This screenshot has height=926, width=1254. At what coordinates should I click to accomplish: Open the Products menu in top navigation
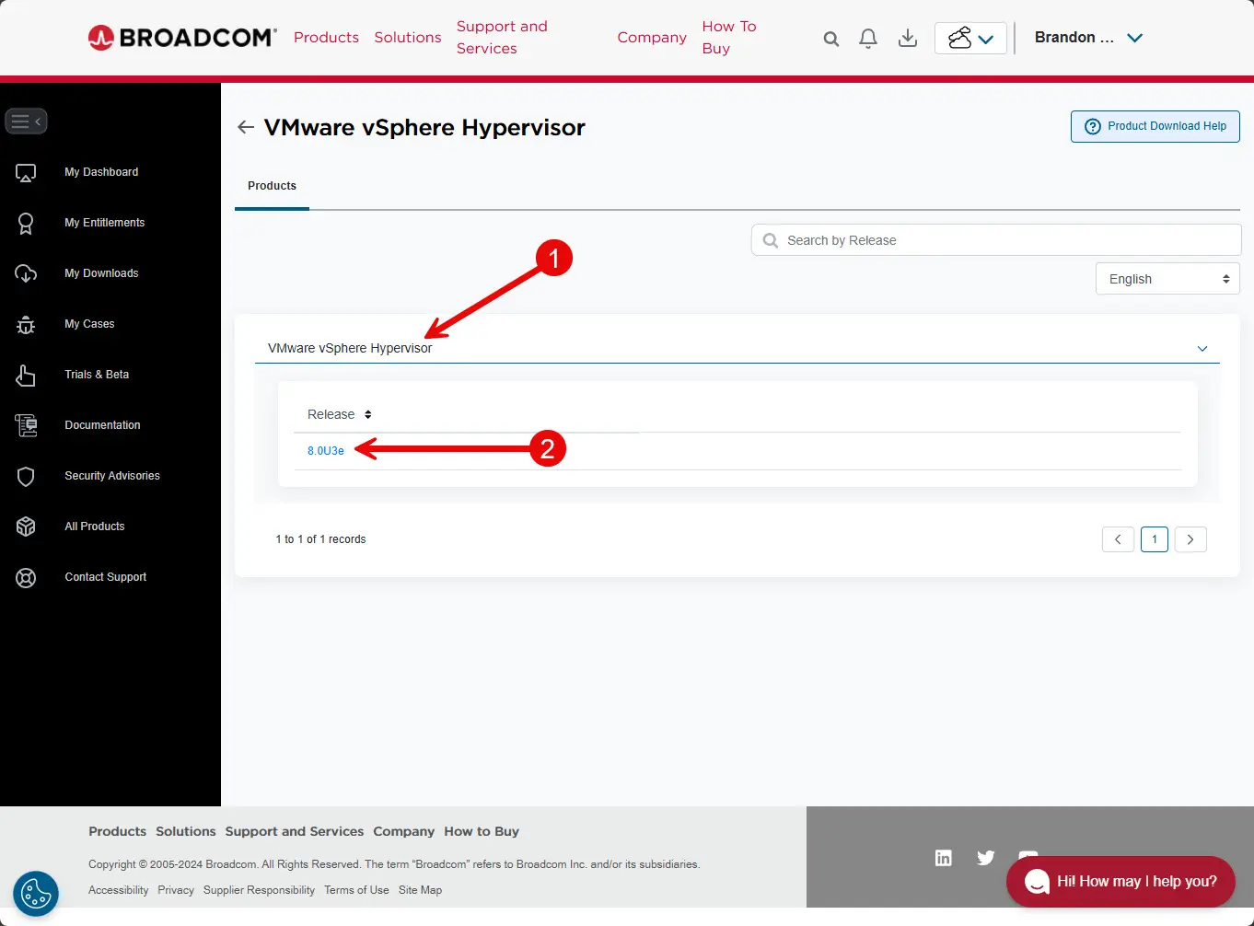(326, 38)
